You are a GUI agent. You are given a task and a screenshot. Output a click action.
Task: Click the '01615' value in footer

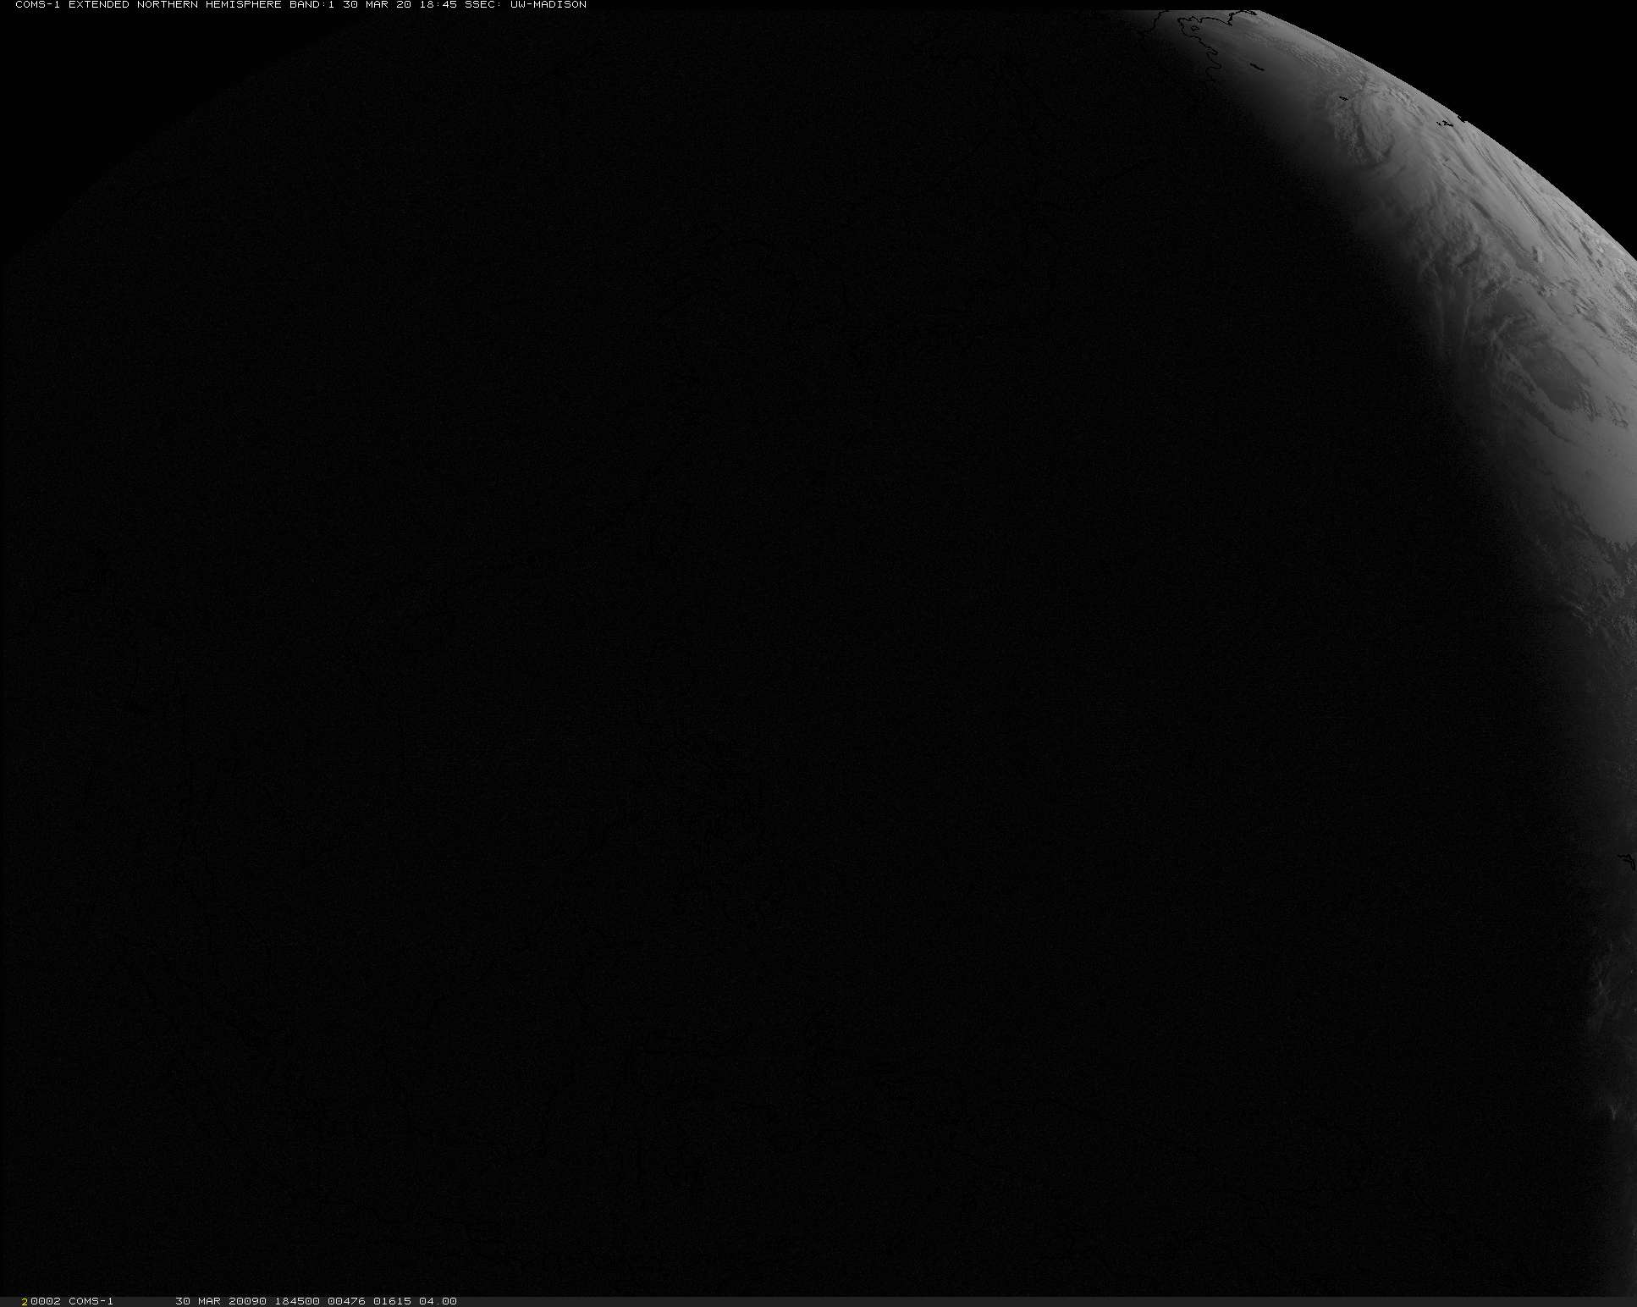click(x=392, y=1301)
